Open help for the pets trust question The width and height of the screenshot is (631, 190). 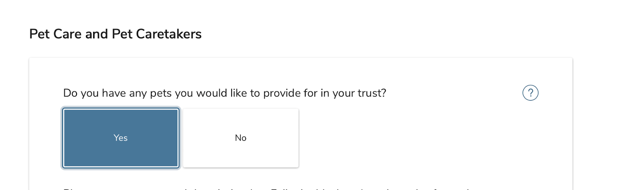[x=530, y=93]
